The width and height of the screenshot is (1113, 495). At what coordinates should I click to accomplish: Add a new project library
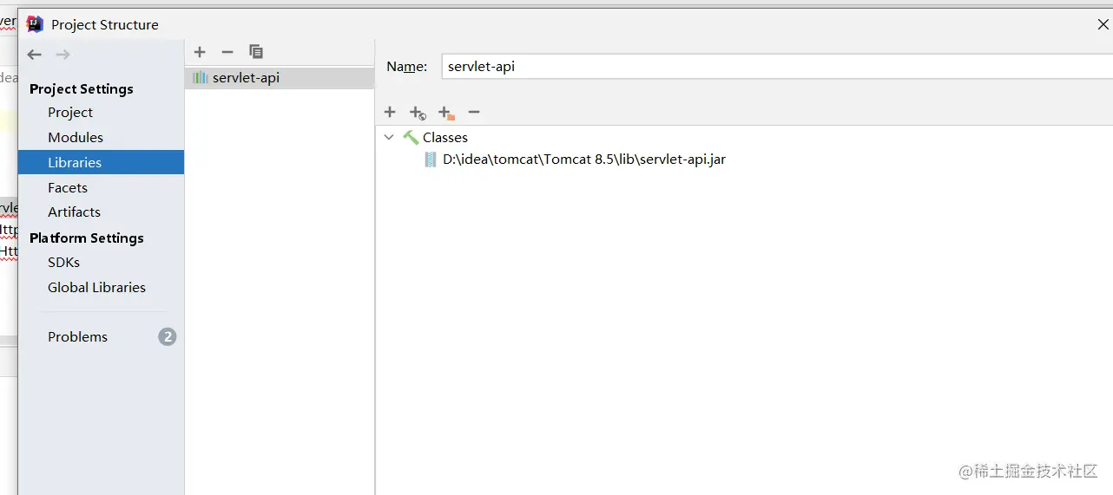tap(200, 52)
